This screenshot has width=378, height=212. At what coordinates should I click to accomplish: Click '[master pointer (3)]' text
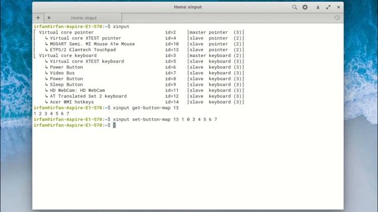point(216,32)
